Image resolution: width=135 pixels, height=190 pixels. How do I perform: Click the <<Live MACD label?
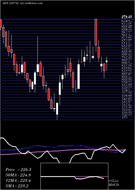click(114, 183)
